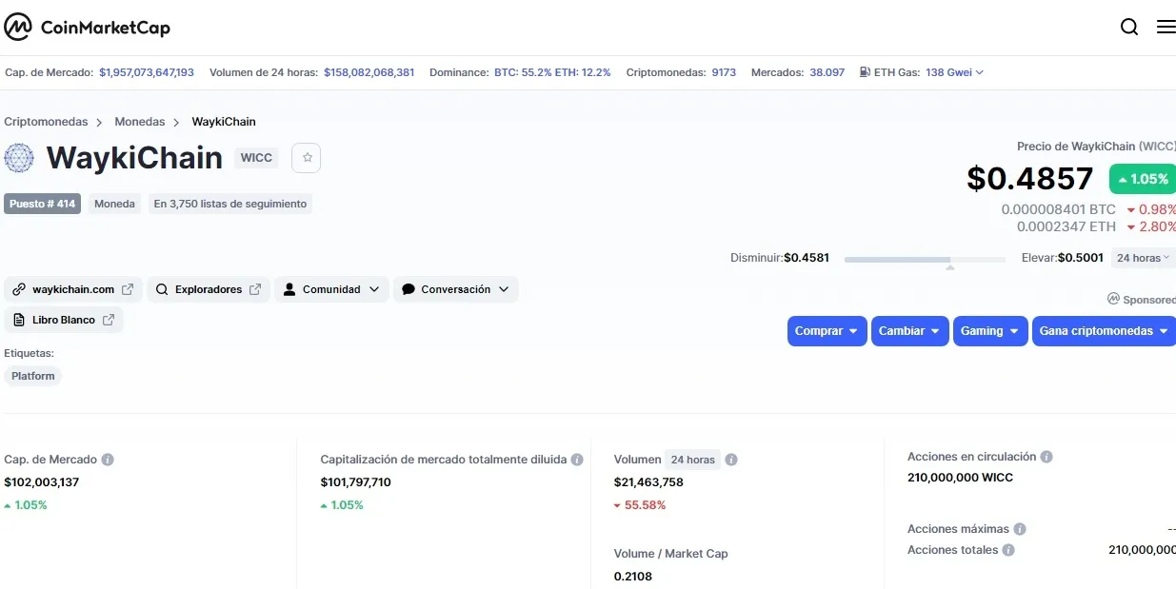Click the Mercados count 38.097
The image size is (1176, 589).
tap(827, 72)
